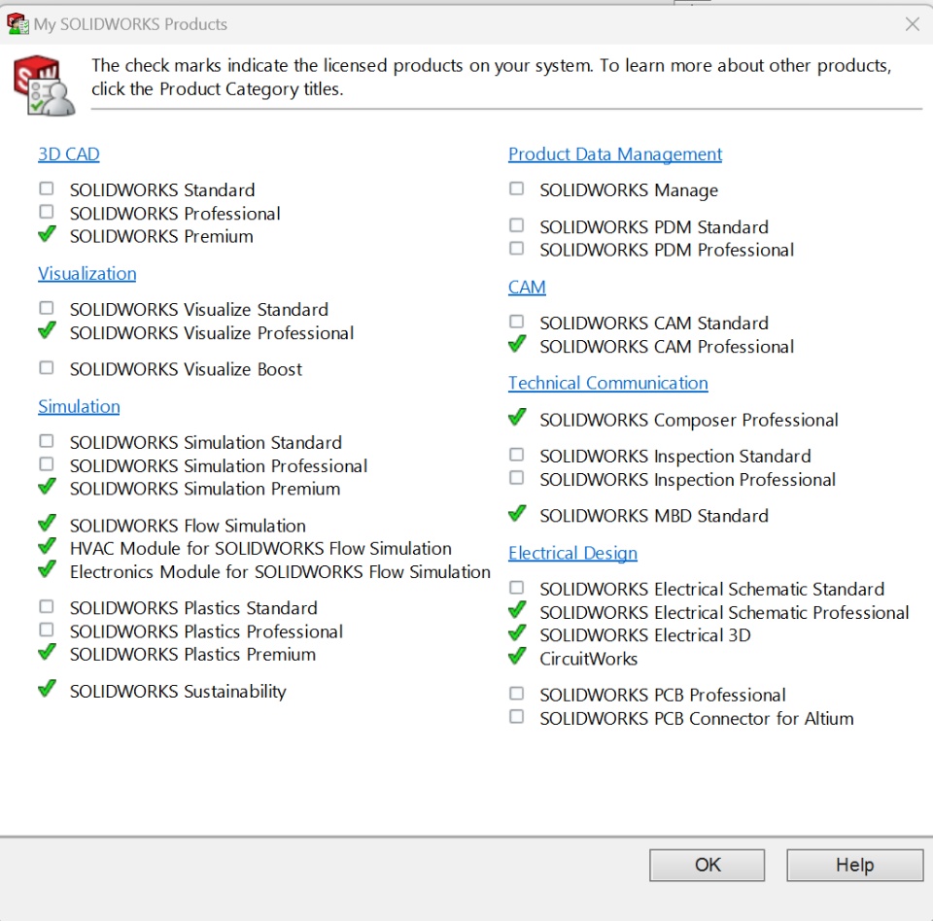Click green check mark beside SOLIDWORKS CAM Professional
933x921 pixels.
[x=517, y=345]
